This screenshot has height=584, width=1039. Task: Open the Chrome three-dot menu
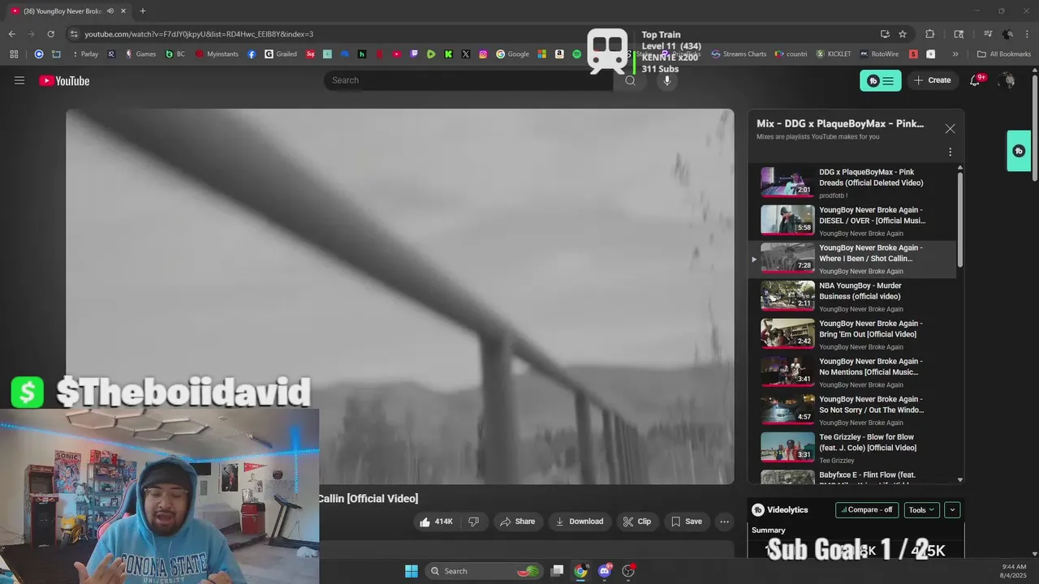click(1027, 34)
